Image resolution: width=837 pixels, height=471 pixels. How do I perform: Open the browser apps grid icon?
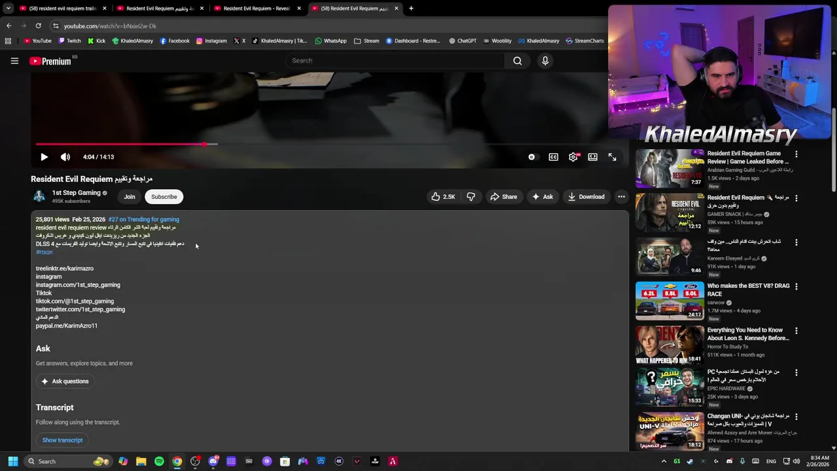8,41
